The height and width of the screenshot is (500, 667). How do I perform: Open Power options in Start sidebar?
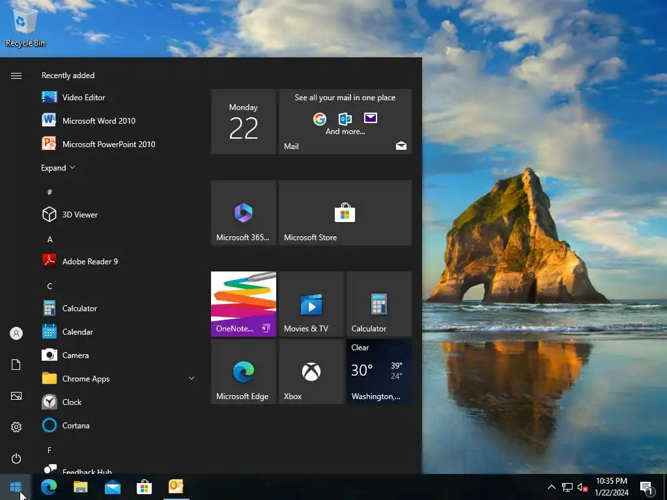pyautogui.click(x=16, y=458)
